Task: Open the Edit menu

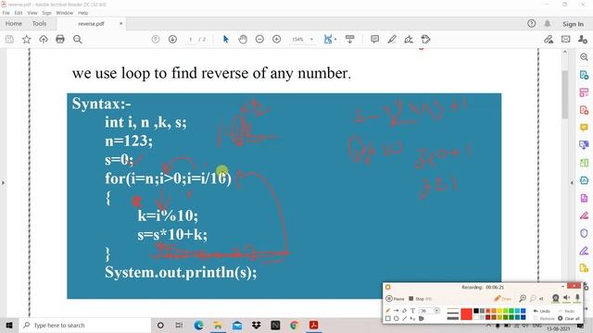Action: tap(19, 13)
